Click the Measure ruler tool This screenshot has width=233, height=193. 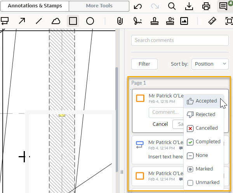click(x=212, y=21)
